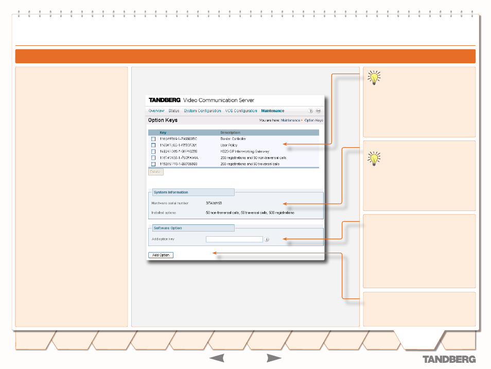
Task: Click the System Information section title
Action: click(x=171, y=192)
